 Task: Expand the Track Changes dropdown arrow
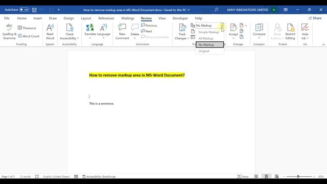tap(188, 38)
